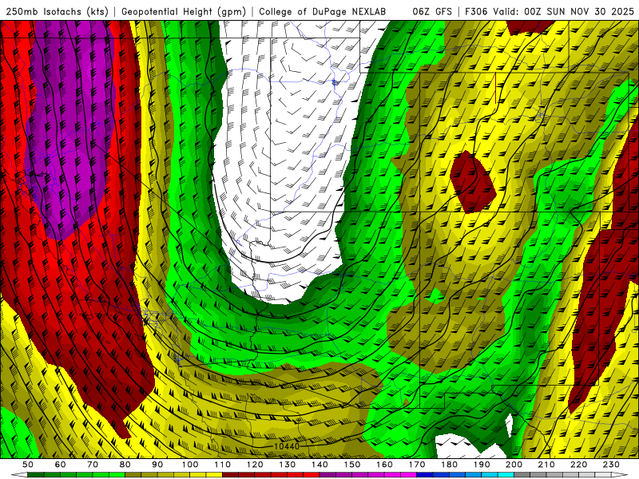The width and height of the screenshot is (639, 479).
Task: Click the '50' color bar label
Action: point(28,465)
